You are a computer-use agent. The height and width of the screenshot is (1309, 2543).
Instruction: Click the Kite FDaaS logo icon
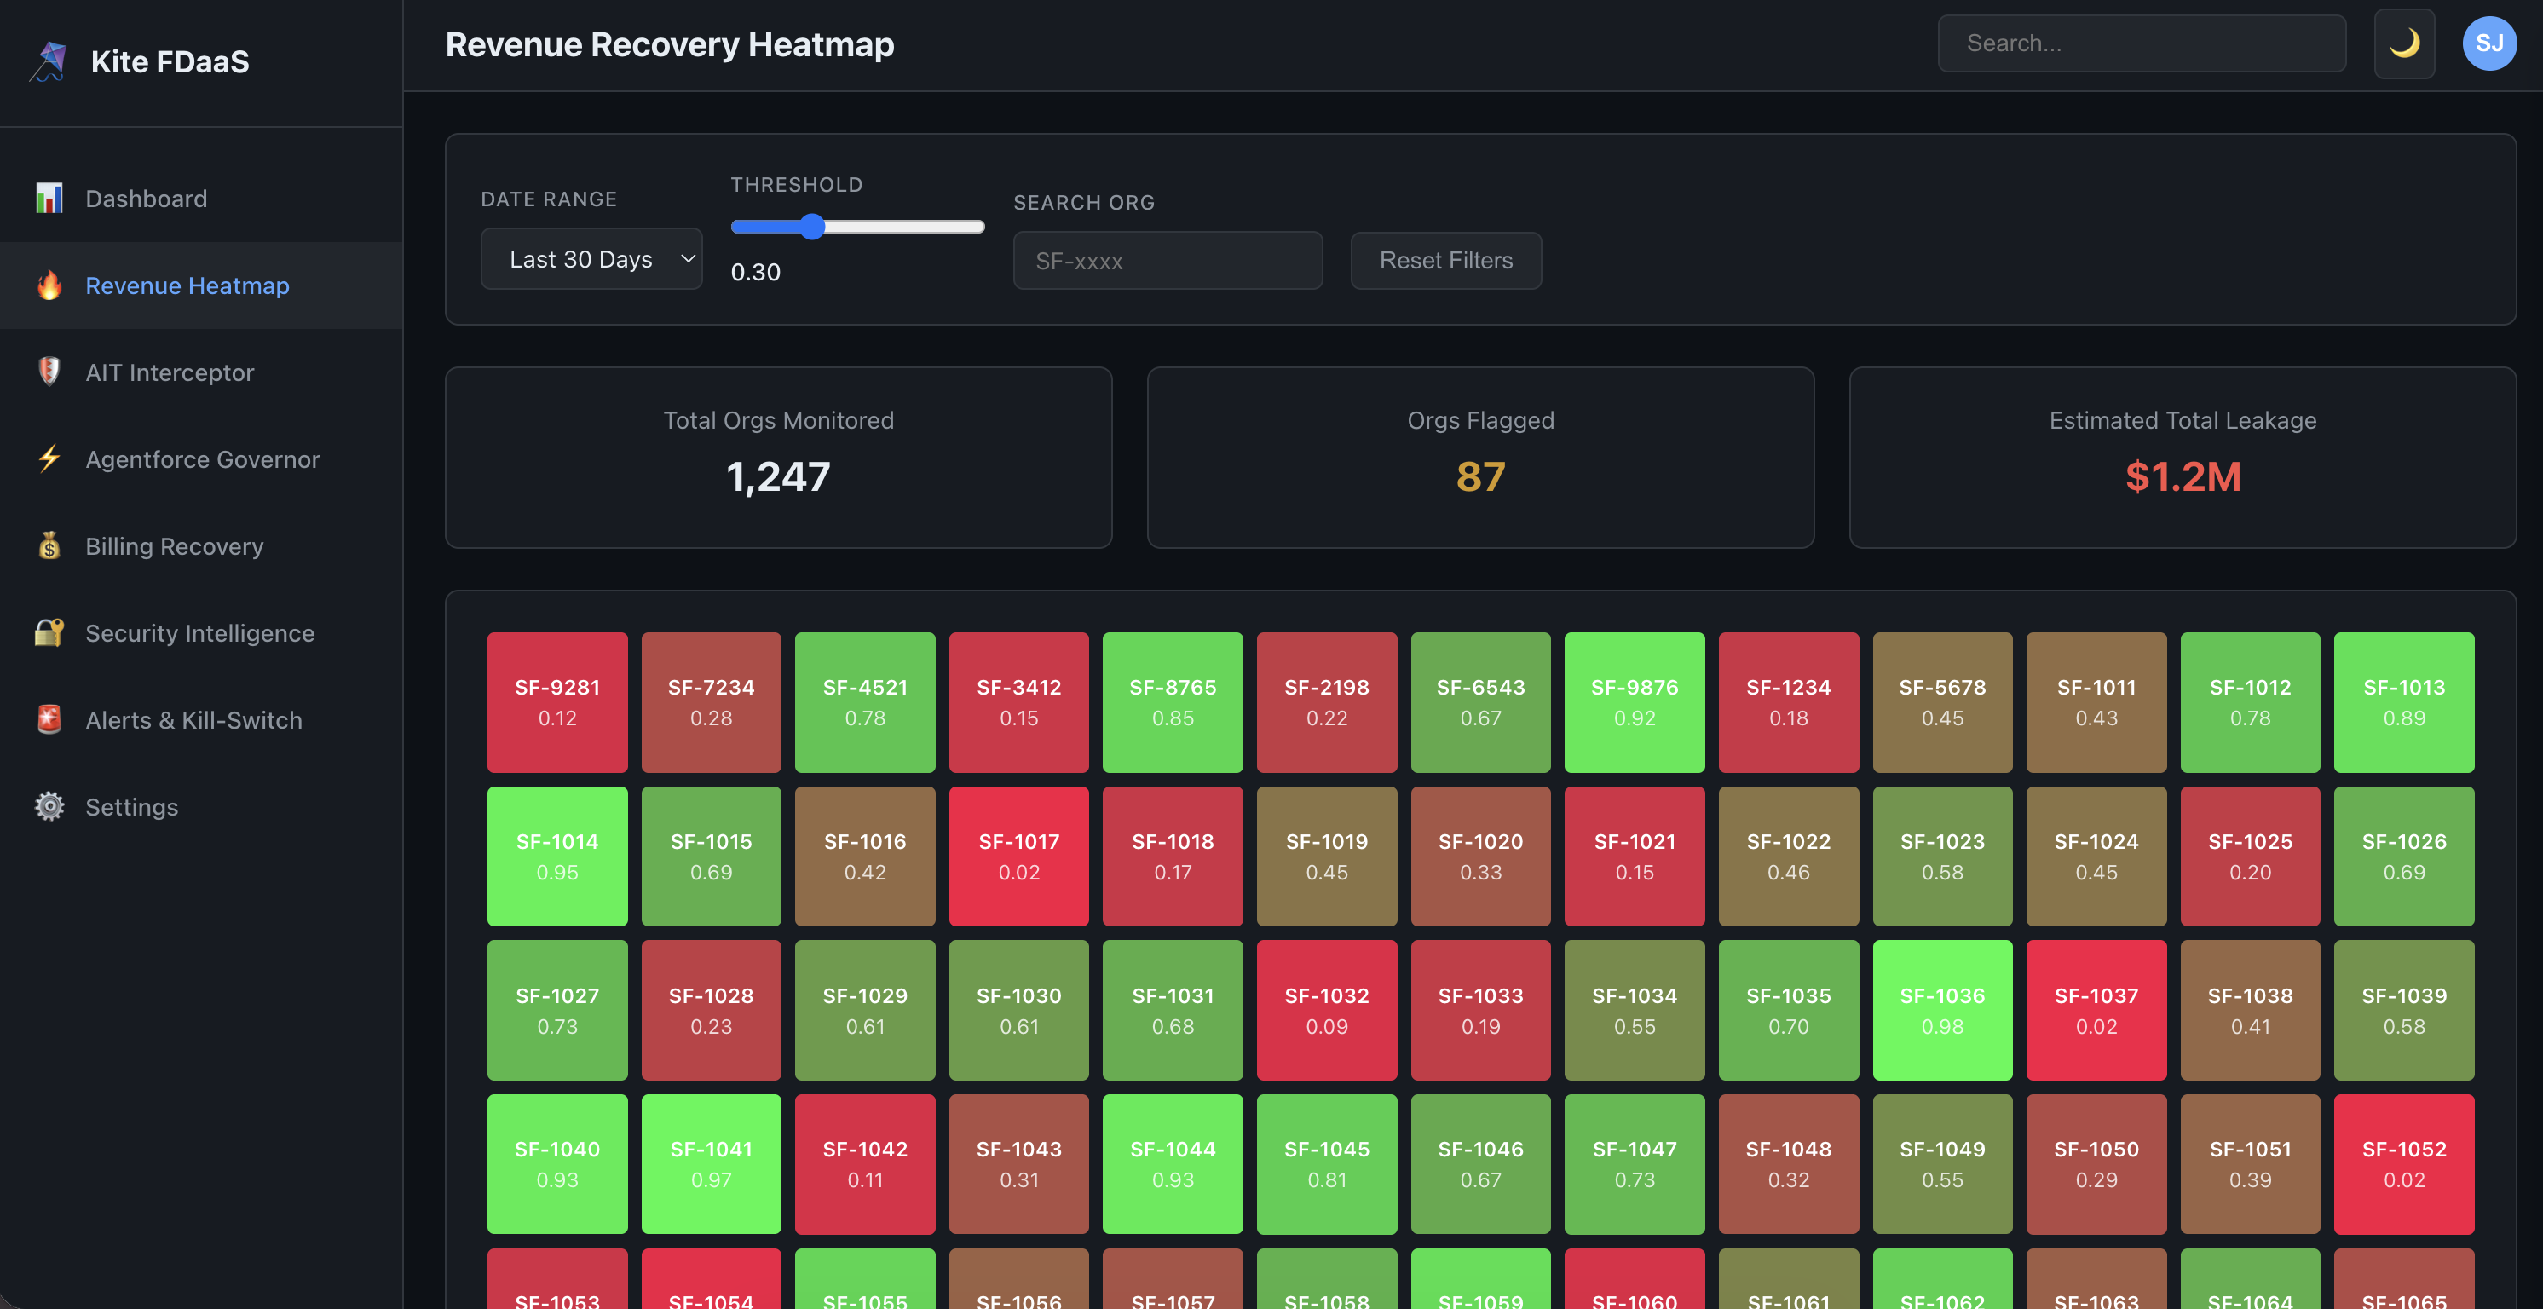pos(49,61)
